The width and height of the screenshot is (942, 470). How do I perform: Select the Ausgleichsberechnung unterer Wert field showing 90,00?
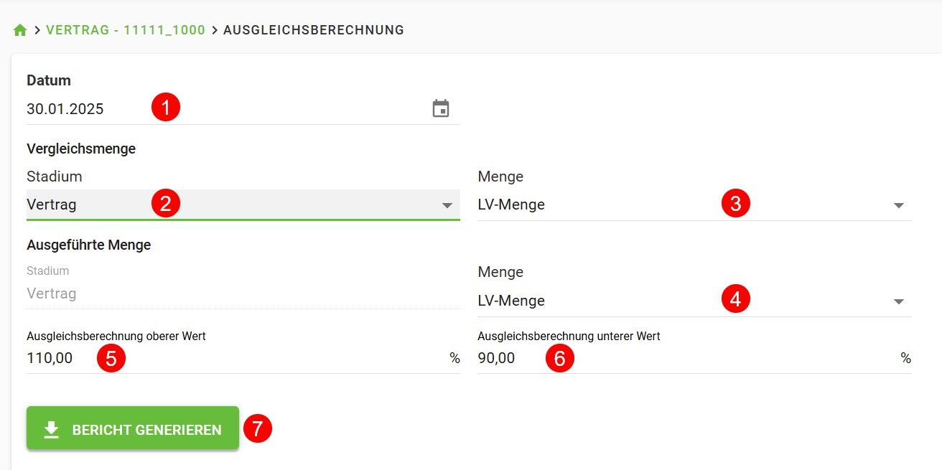(517, 357)
